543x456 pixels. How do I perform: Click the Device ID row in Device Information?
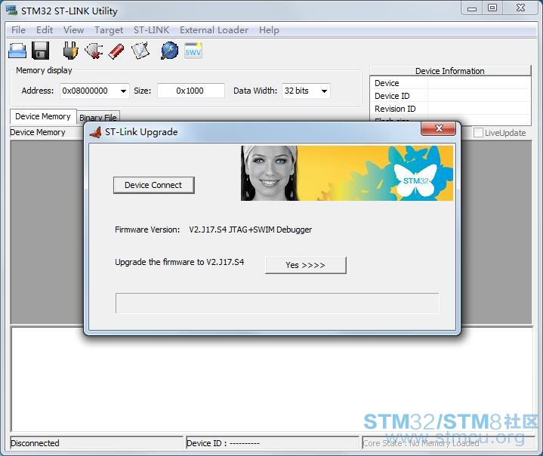(x=450, y=96)
